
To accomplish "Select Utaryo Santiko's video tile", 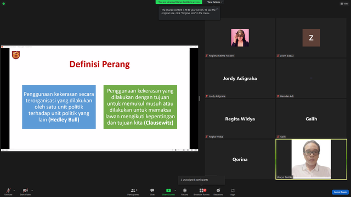I will tap(311, 159).
